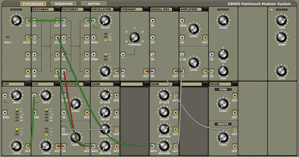Click the top Amplifier's OUT jack
This screenshot has width=299, height=157.
[205, 38]
